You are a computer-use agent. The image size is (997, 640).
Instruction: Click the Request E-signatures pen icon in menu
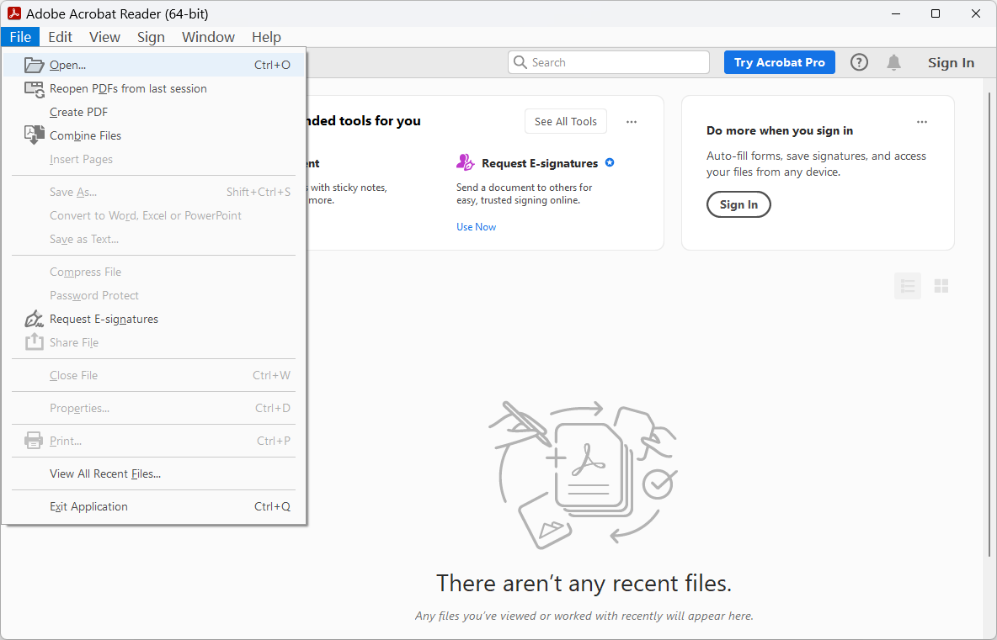[x=34, y=319]
